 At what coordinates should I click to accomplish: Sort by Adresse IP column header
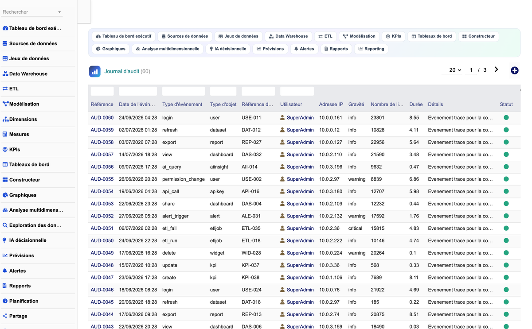coord(331,105)
